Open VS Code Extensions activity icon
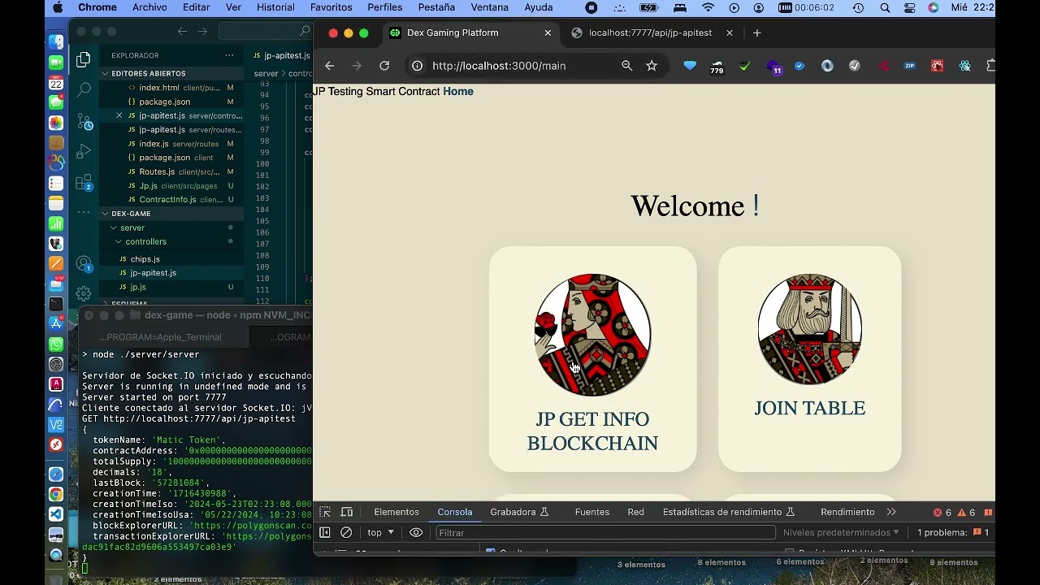The height and width of the screenshot is (585, 1040). click(x=84, y=183)
